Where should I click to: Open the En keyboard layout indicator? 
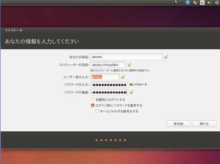[x=202, y=3]
